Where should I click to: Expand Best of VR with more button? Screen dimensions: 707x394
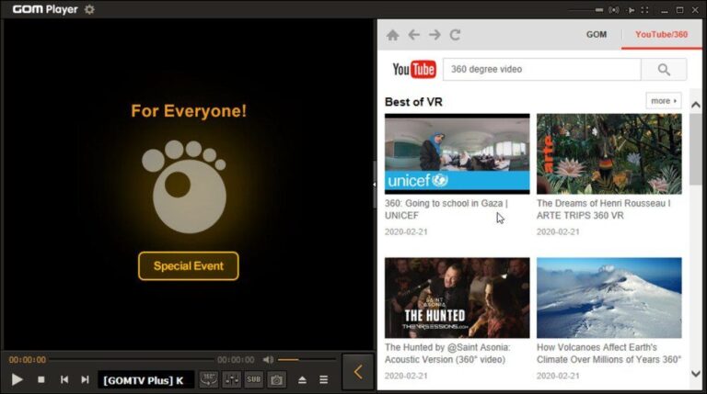[663, 101]
